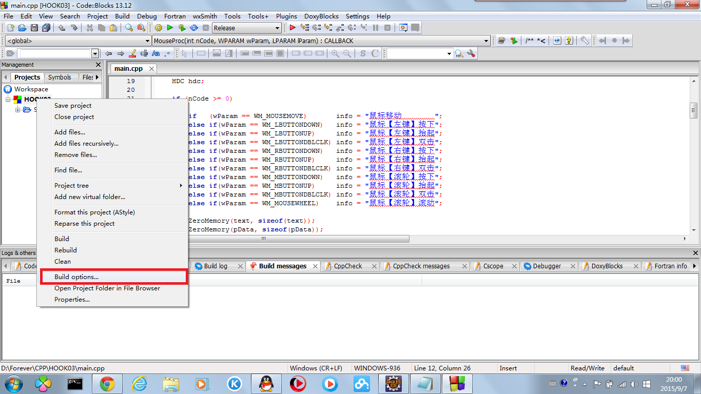Click the Debugging windows icon

click(404, 28)
